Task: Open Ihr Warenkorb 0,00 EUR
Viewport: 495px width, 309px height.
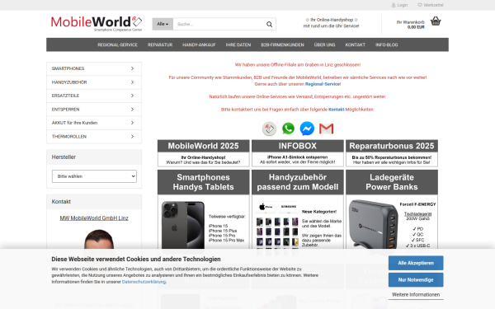Action: [x=410, y=25]
